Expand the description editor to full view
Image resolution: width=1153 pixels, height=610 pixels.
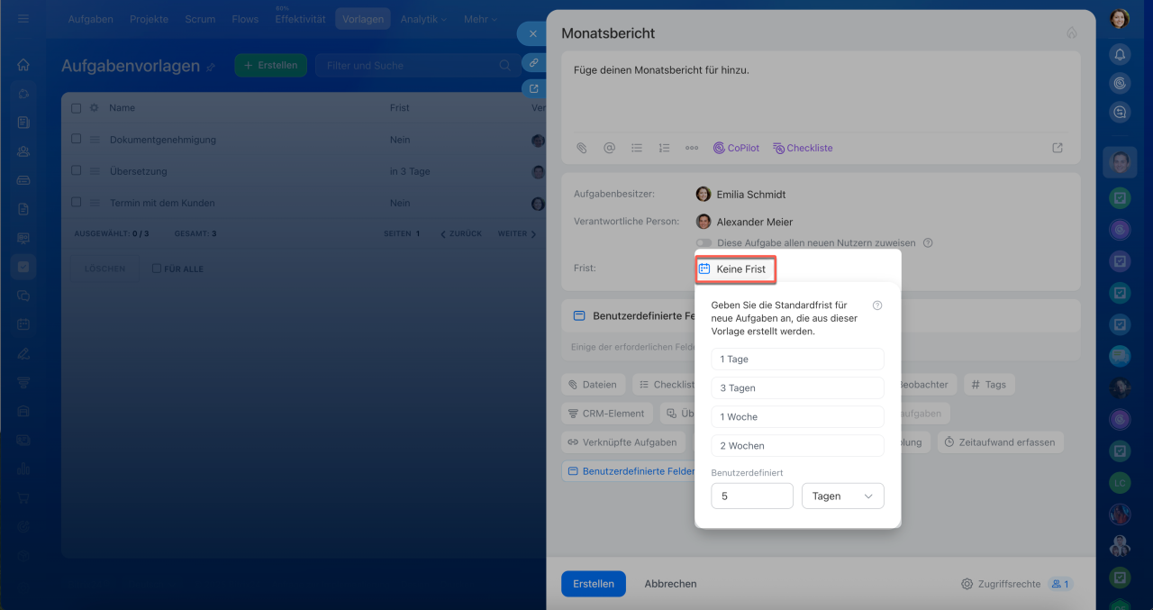pos(1058,148)
